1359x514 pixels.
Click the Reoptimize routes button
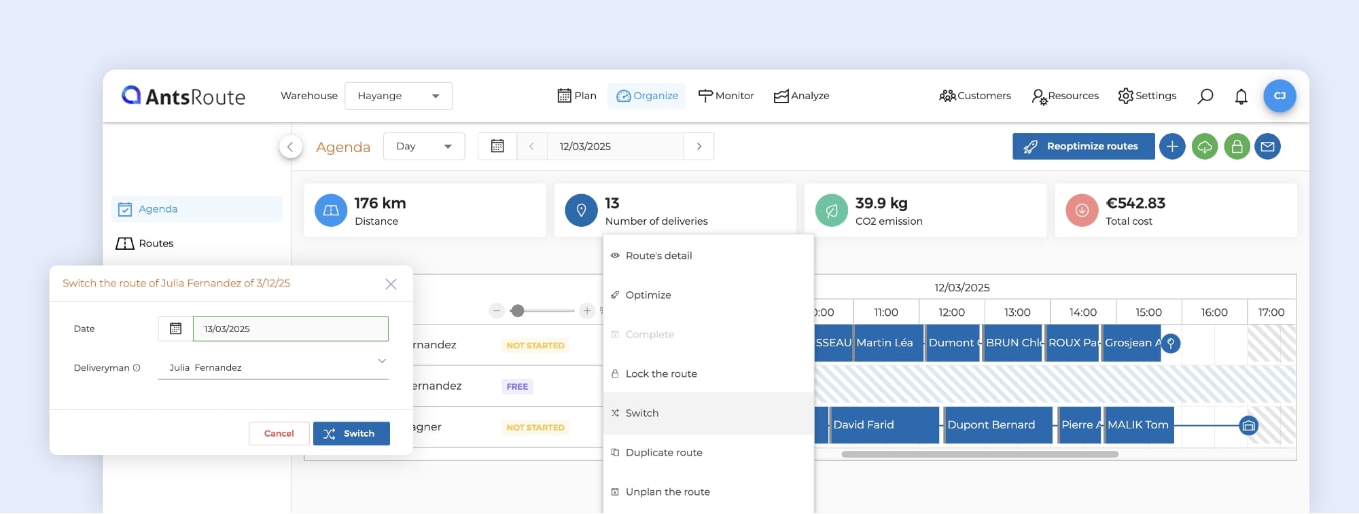click(1083, 147)
